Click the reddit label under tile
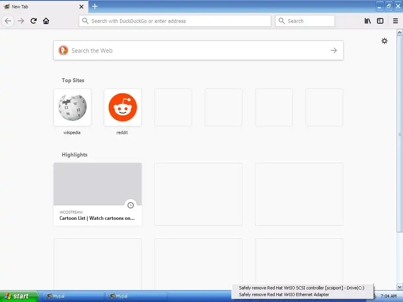The height and width of the screenshot is (302, 403). click(122, 133)
